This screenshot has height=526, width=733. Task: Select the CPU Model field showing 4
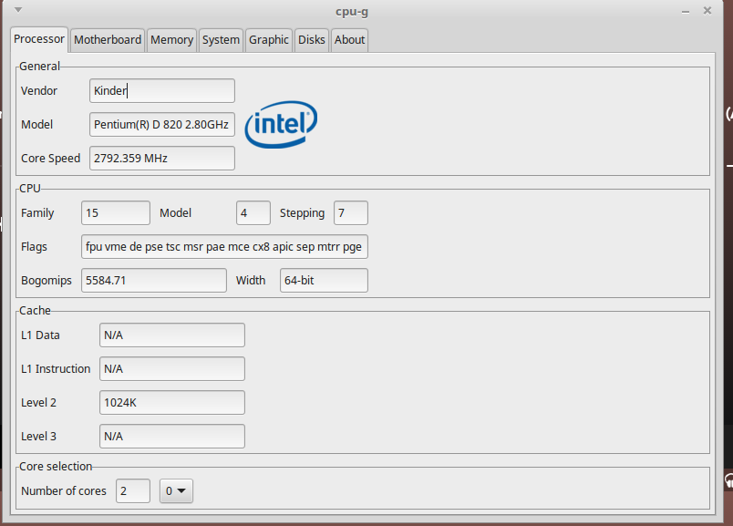tap(253, 212)
